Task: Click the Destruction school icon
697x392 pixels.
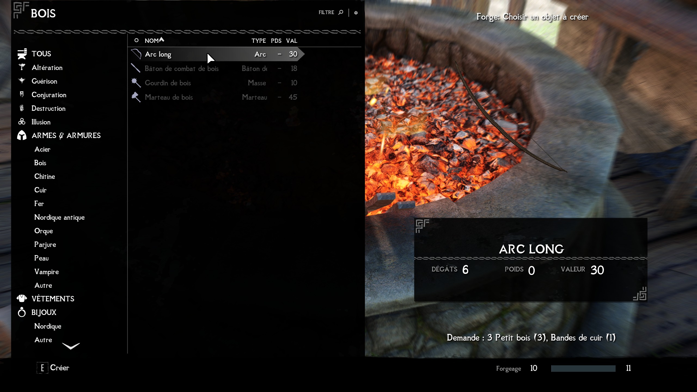Action: [x=22, y=108]
